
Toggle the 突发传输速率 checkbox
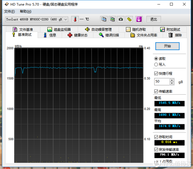pyautogui.click(x=156, y=150)
